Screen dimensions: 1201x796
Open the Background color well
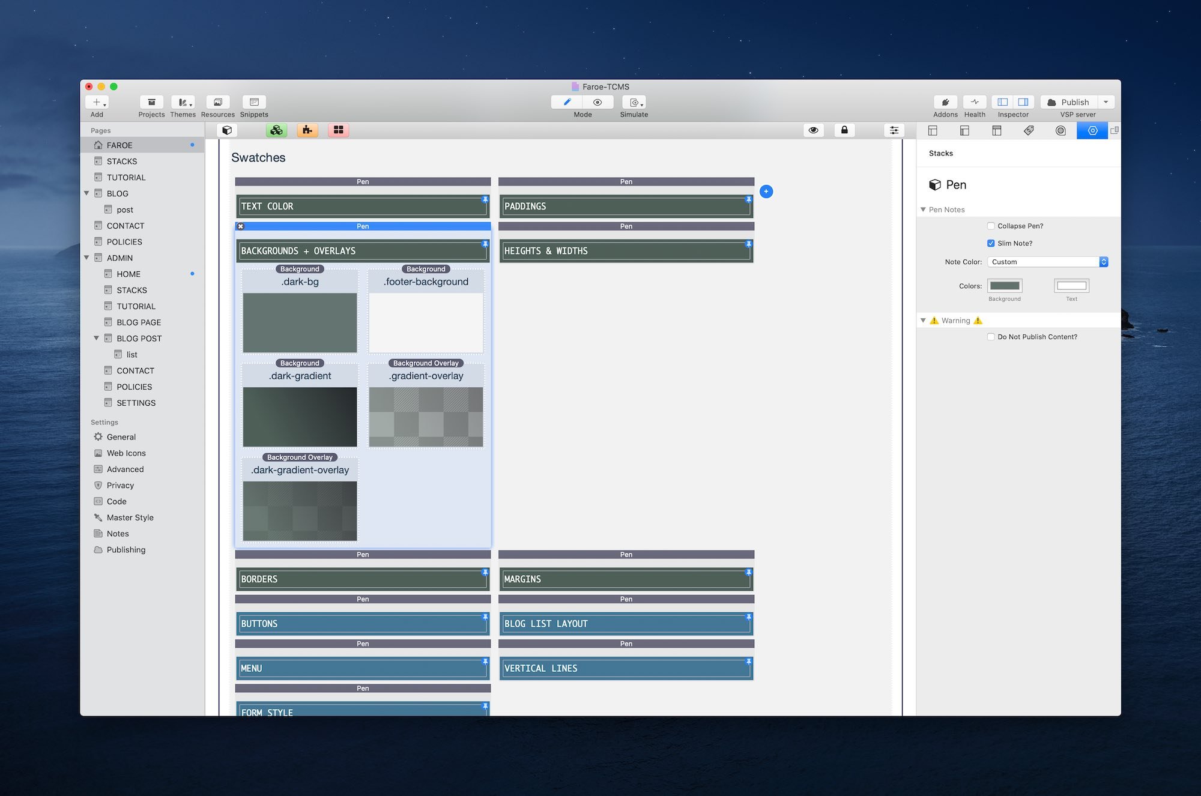1005,286
